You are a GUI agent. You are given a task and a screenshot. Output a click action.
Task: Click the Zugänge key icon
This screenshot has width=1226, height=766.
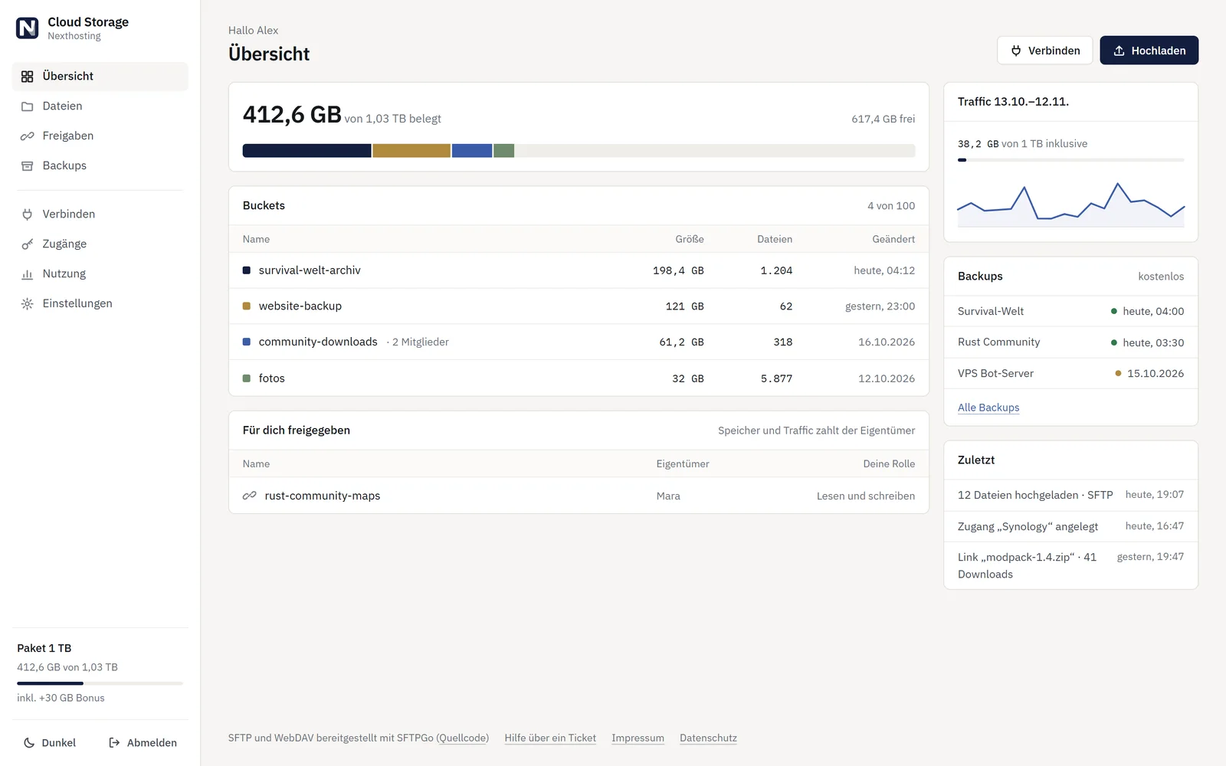pyautogui.click(x=27, y=244)
